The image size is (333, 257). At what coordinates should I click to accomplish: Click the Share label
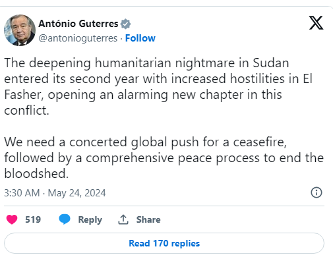pos(148,219)
